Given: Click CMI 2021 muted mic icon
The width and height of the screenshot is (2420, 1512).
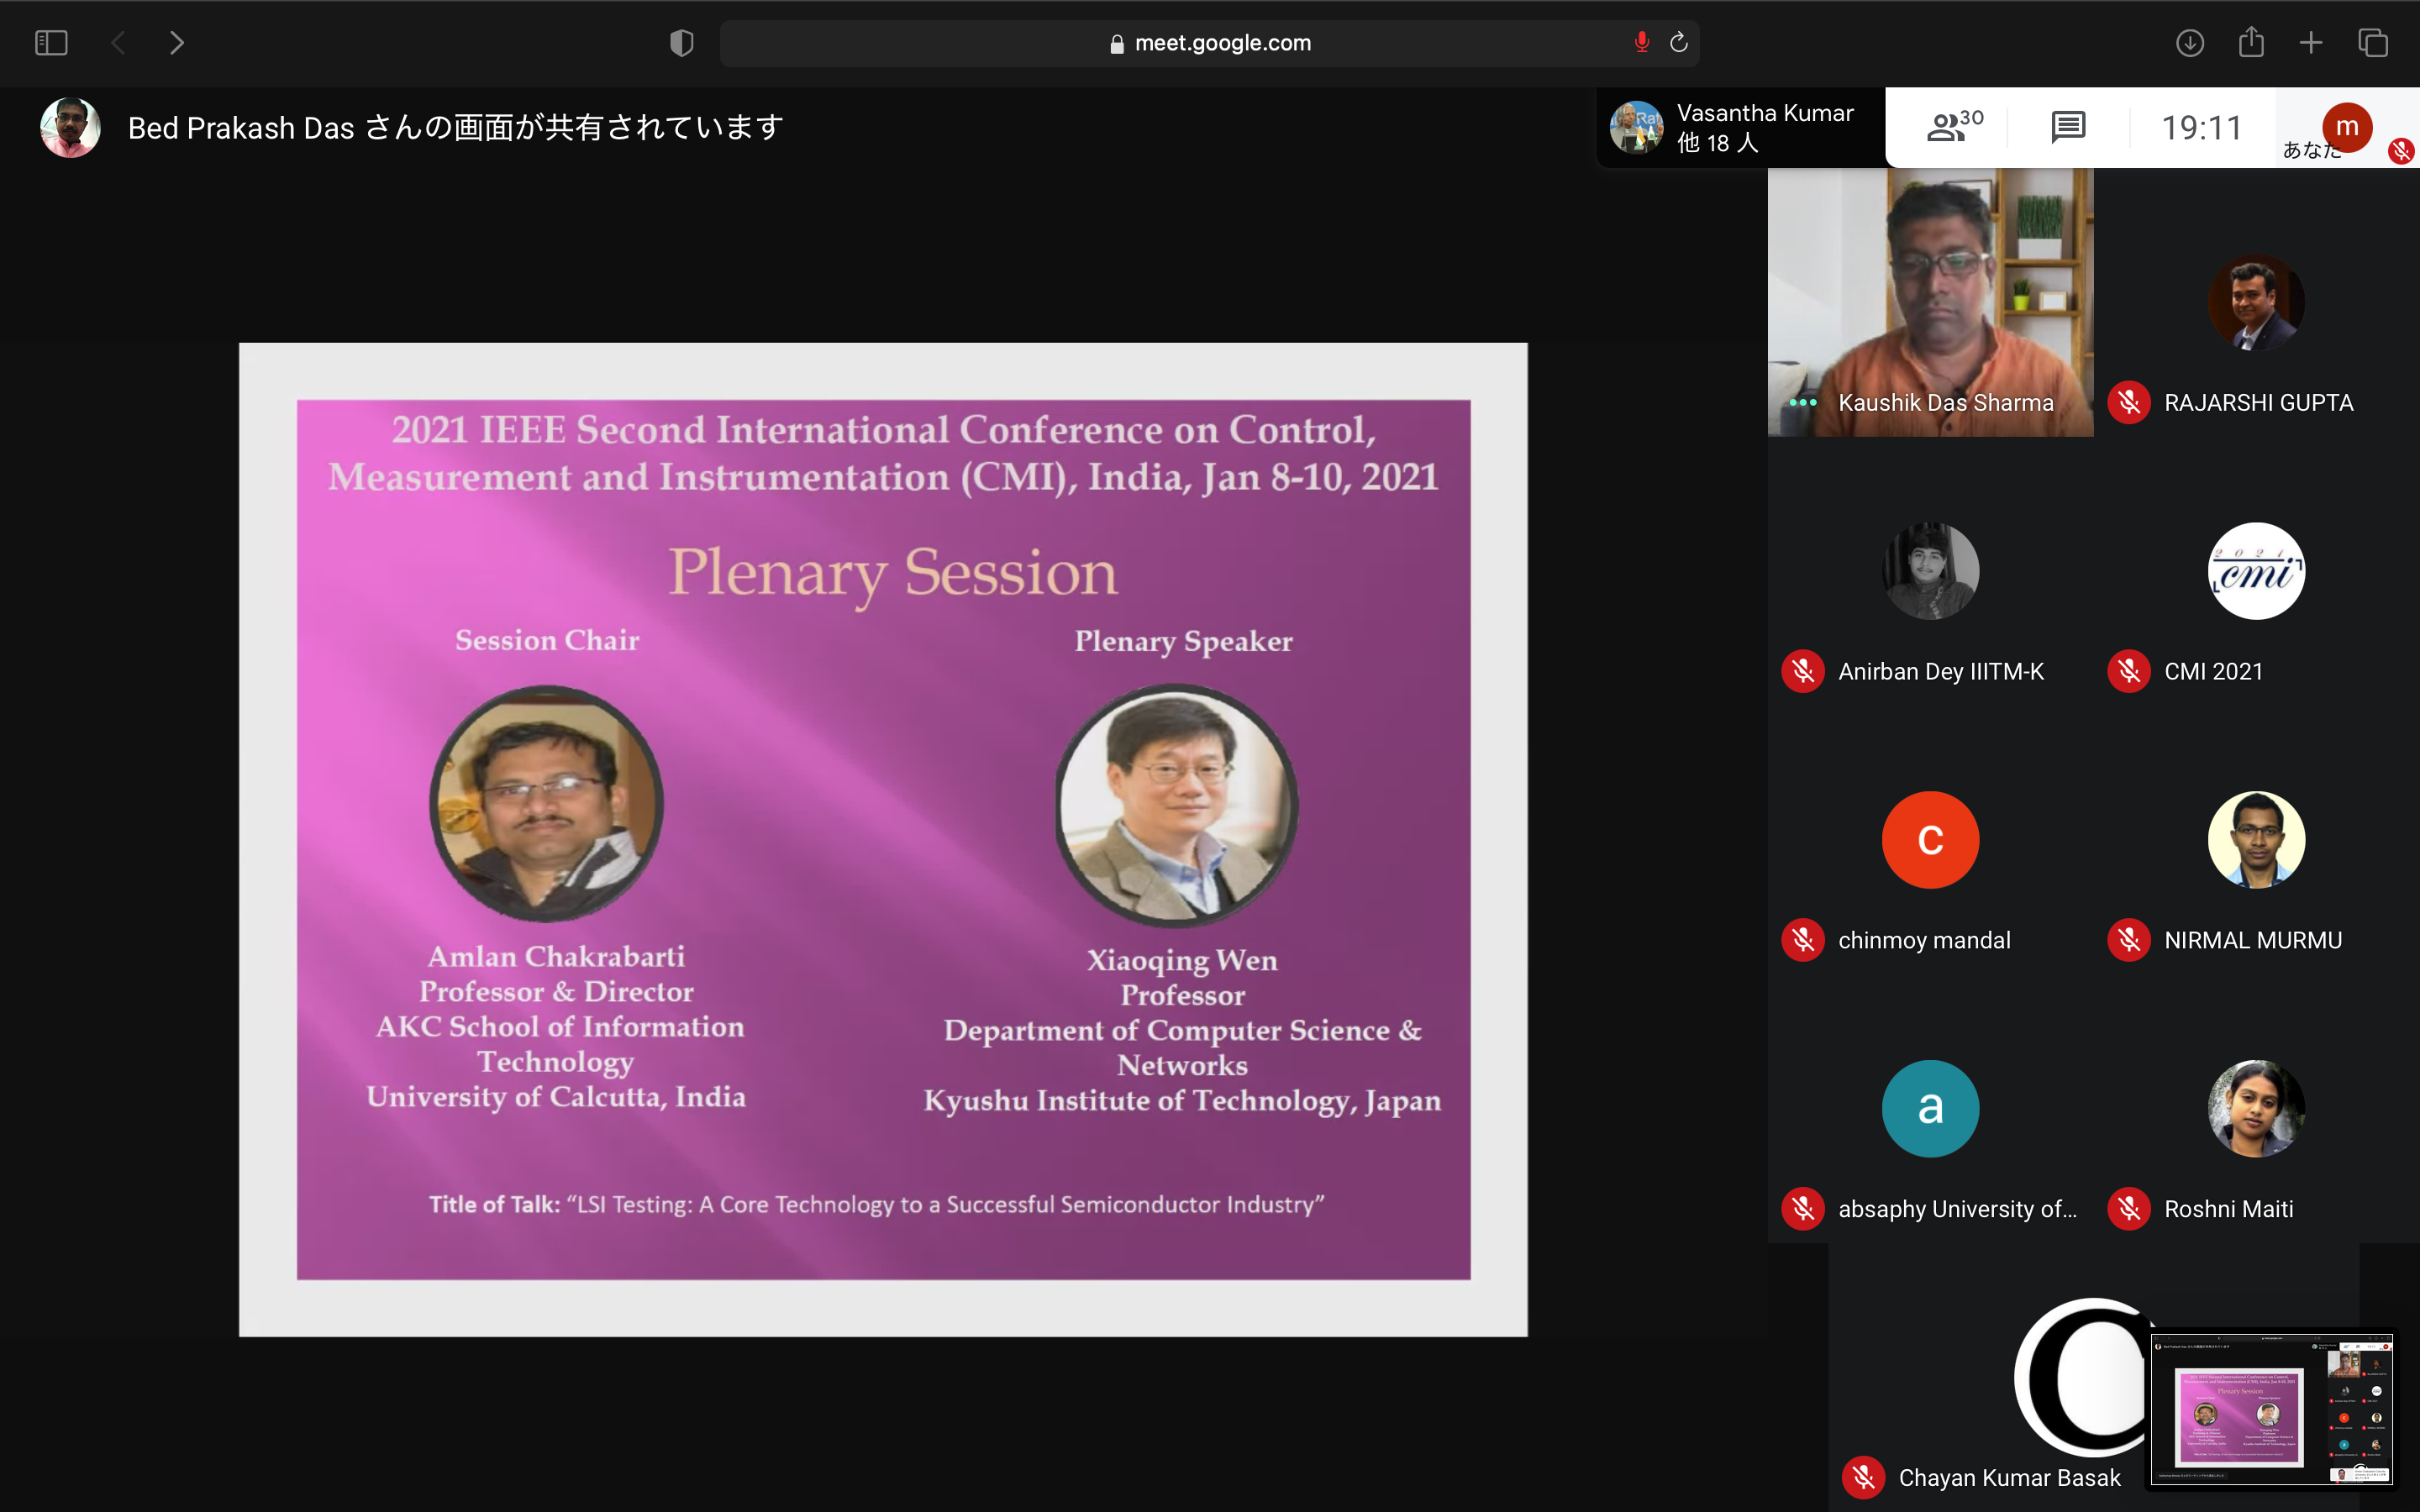Looking at the screenshot, I should click(x=2129, y=672).
